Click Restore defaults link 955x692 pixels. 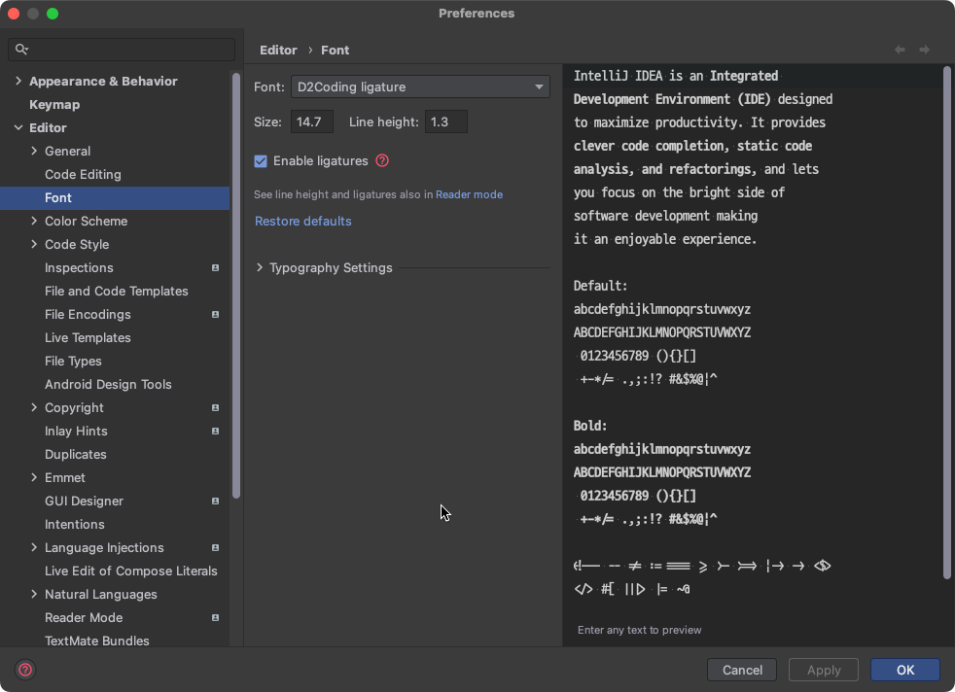coord(302,221)
